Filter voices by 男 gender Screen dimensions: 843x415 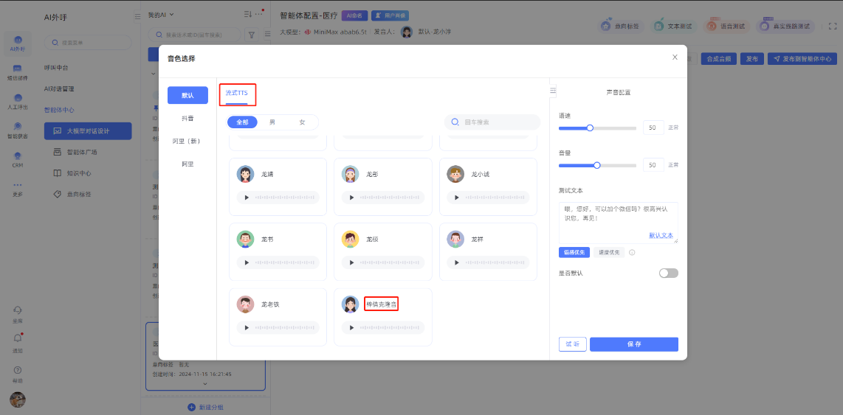272,122
